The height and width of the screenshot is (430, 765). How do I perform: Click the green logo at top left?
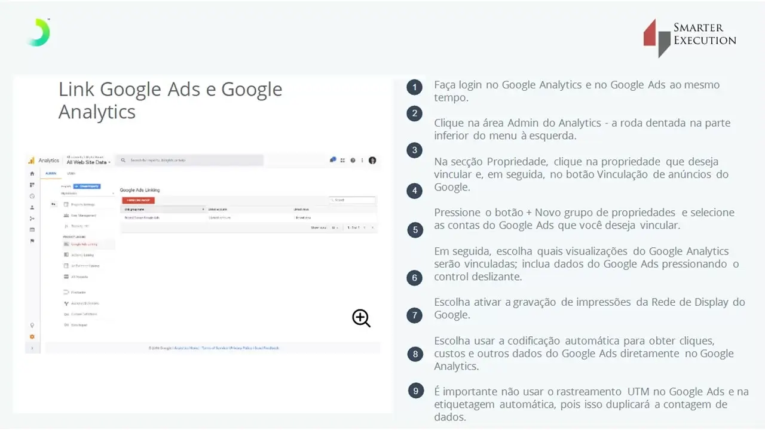pos(38,32)
